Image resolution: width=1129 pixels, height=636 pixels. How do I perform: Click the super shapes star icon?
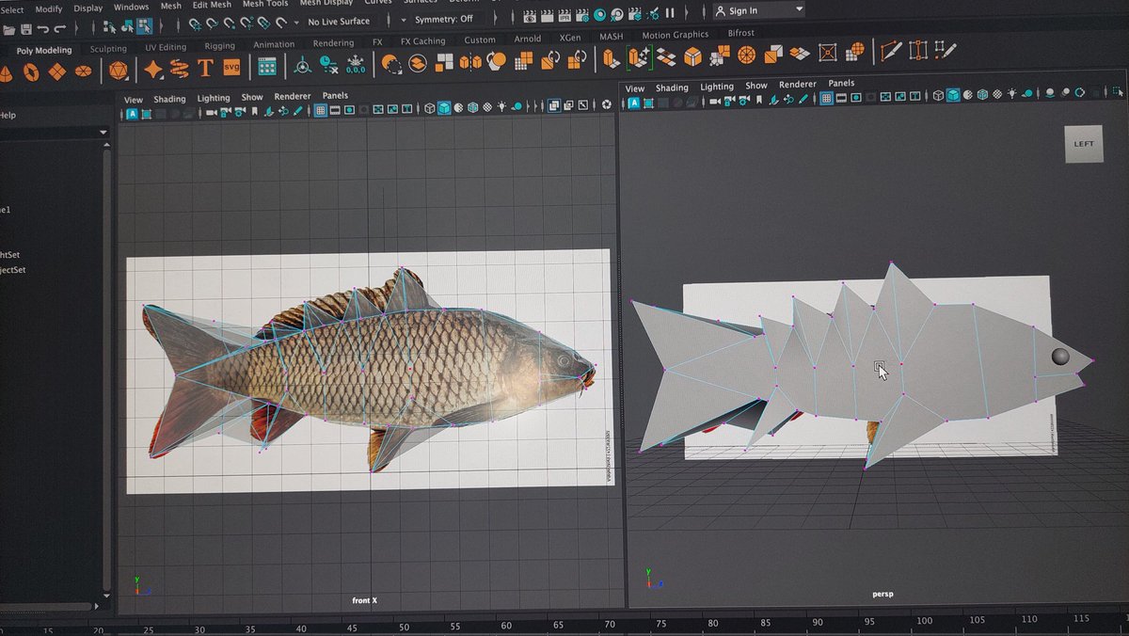click(x=153, y=69)
